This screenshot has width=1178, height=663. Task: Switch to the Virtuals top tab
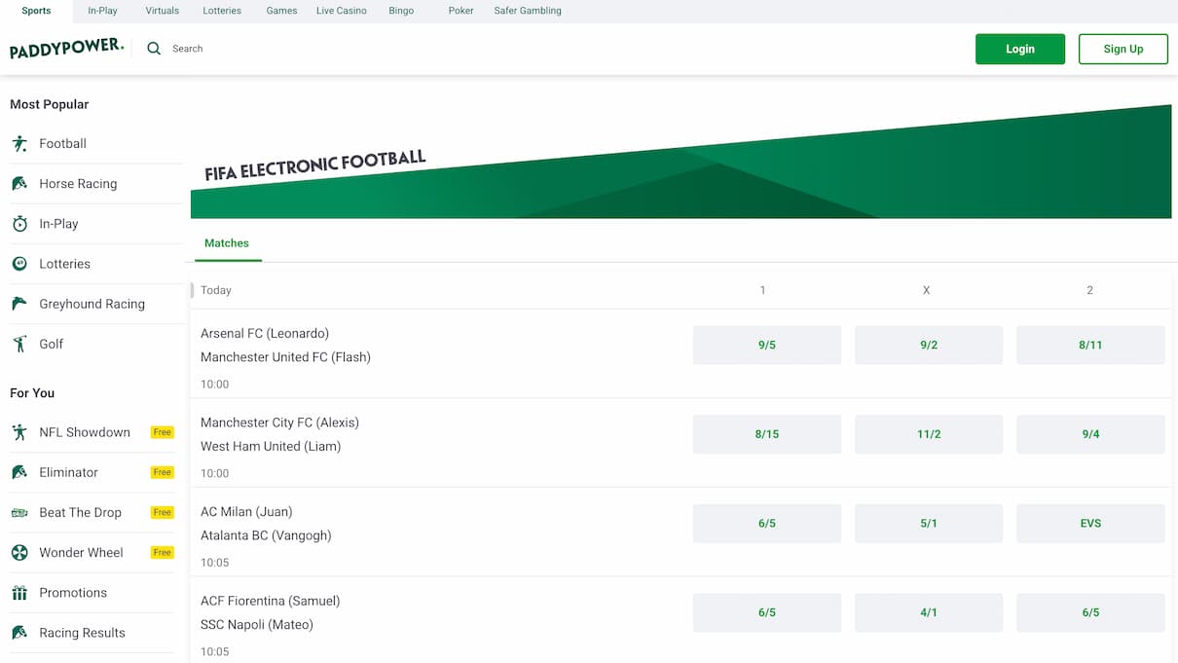(162, 11)
